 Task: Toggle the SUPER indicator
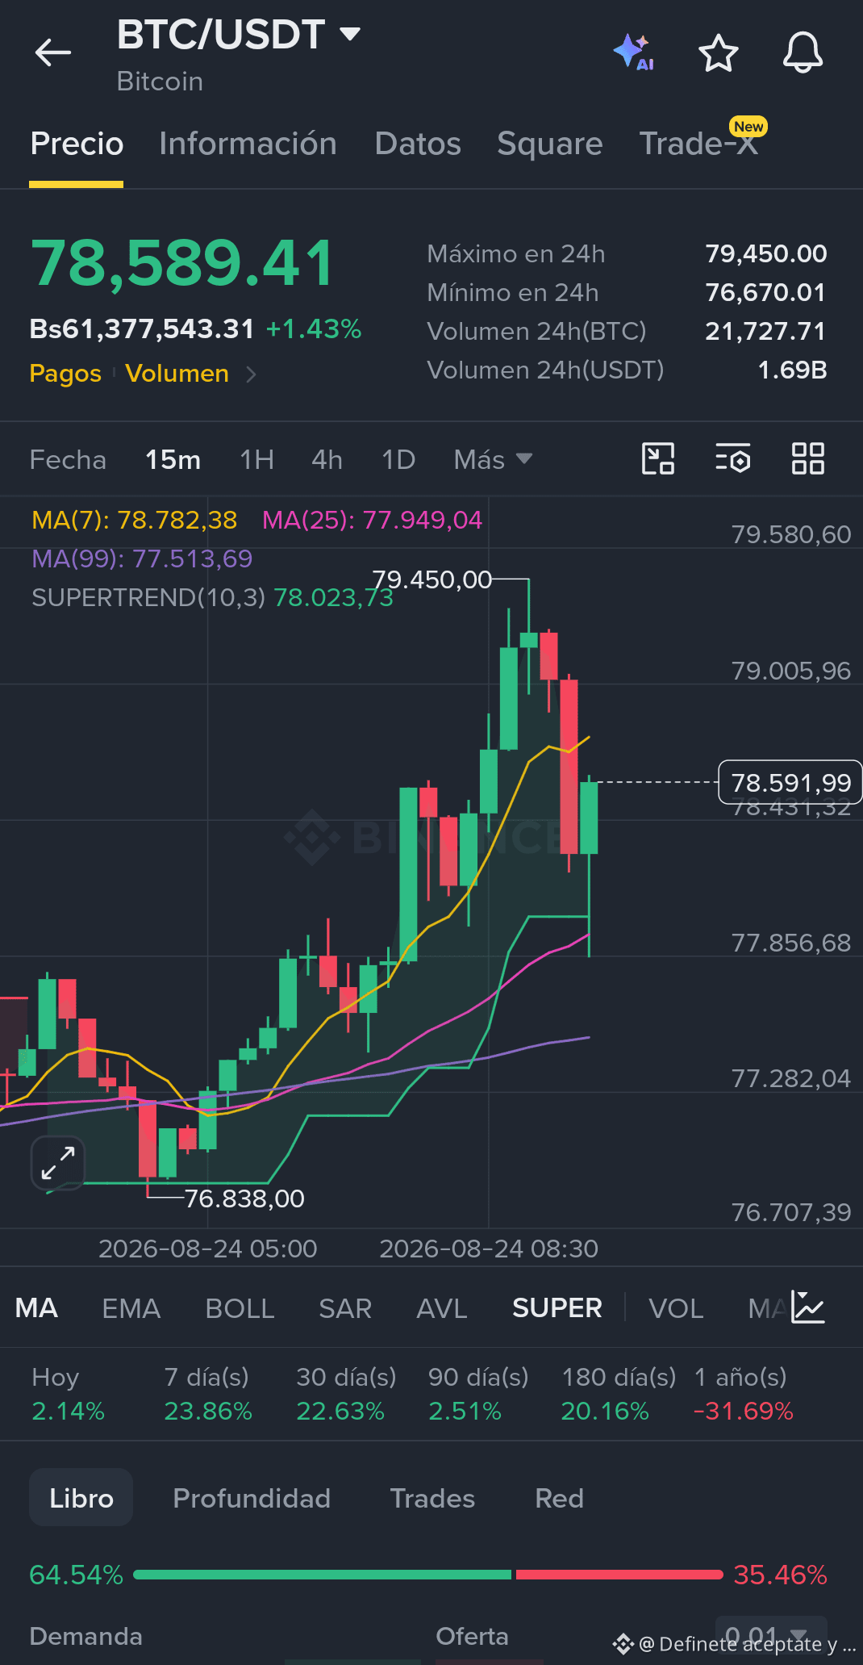pyautogui.click(x=557, y=1307)
